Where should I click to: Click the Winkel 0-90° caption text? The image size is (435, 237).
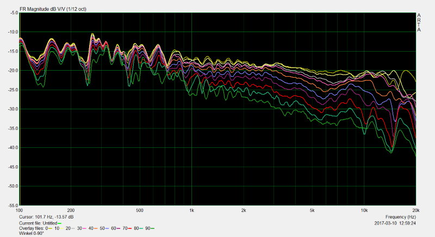click(x=33, y=234)
